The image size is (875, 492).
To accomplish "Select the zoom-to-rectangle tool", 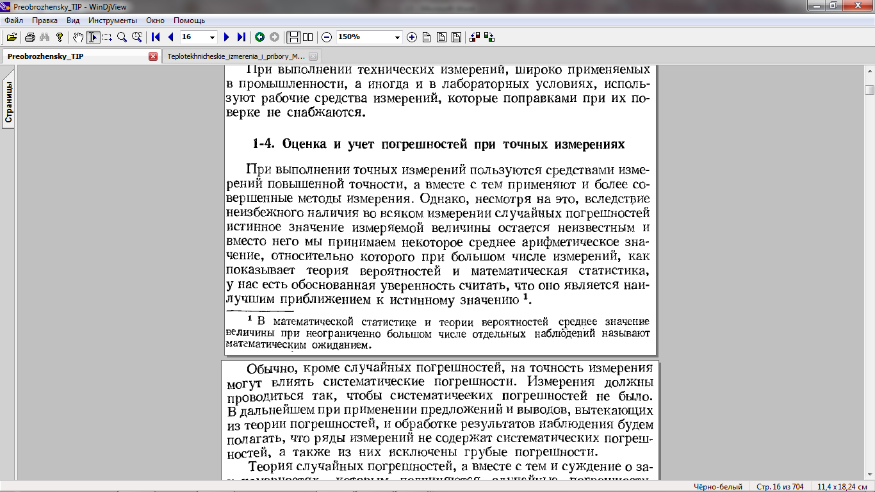I will (x=136, y=37).
